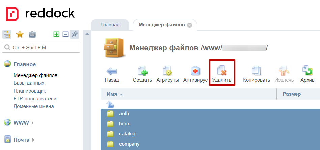Open the Attributes (Атрибуты) tool
This screenshot has height=150, width=320.
(167, 71)
